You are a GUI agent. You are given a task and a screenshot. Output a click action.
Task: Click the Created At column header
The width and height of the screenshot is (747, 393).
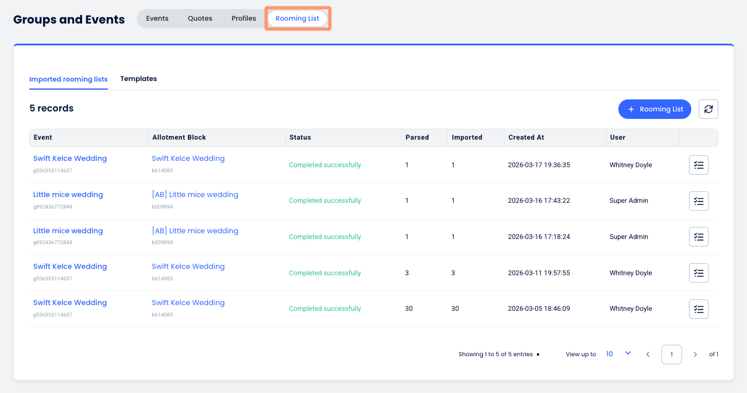(x=526, y=138)
